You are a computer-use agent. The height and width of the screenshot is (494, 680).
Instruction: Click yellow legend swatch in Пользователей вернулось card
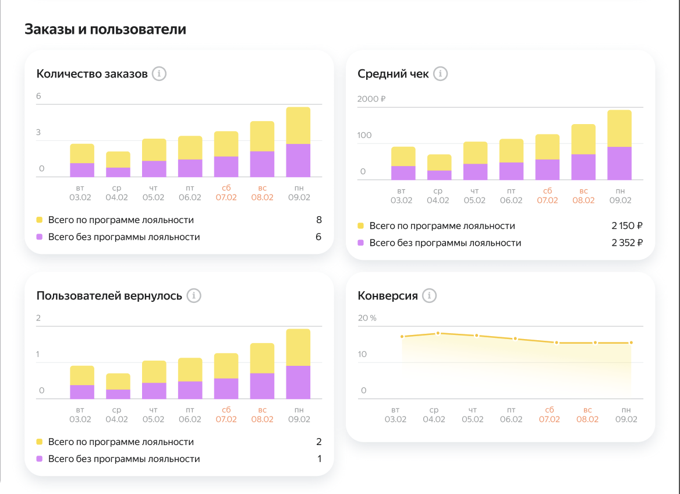point(40,442)
